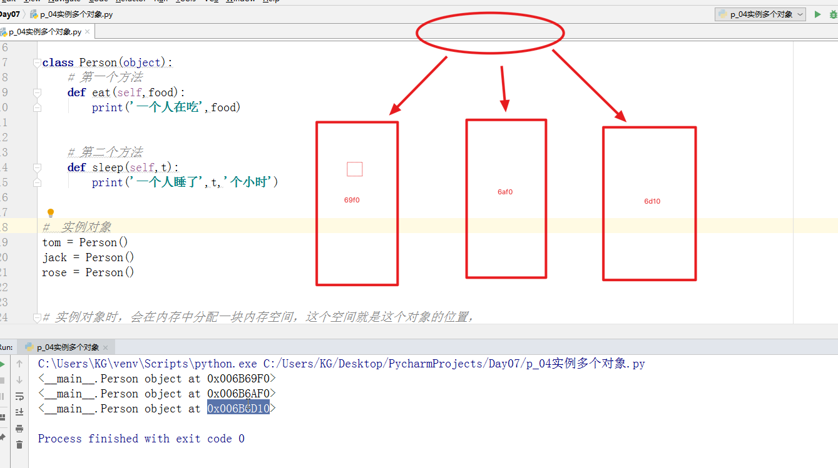
Task: Click the Day07 breadcrumb folder
Action: point(10,14)
